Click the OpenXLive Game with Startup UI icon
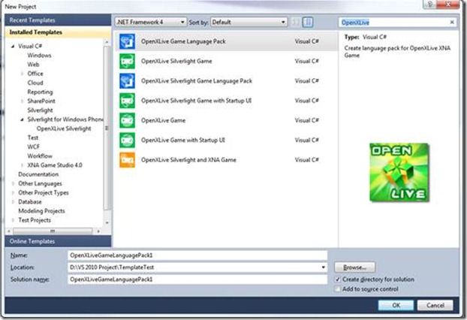The image size is (467, 320). click(x=127, y=140)
